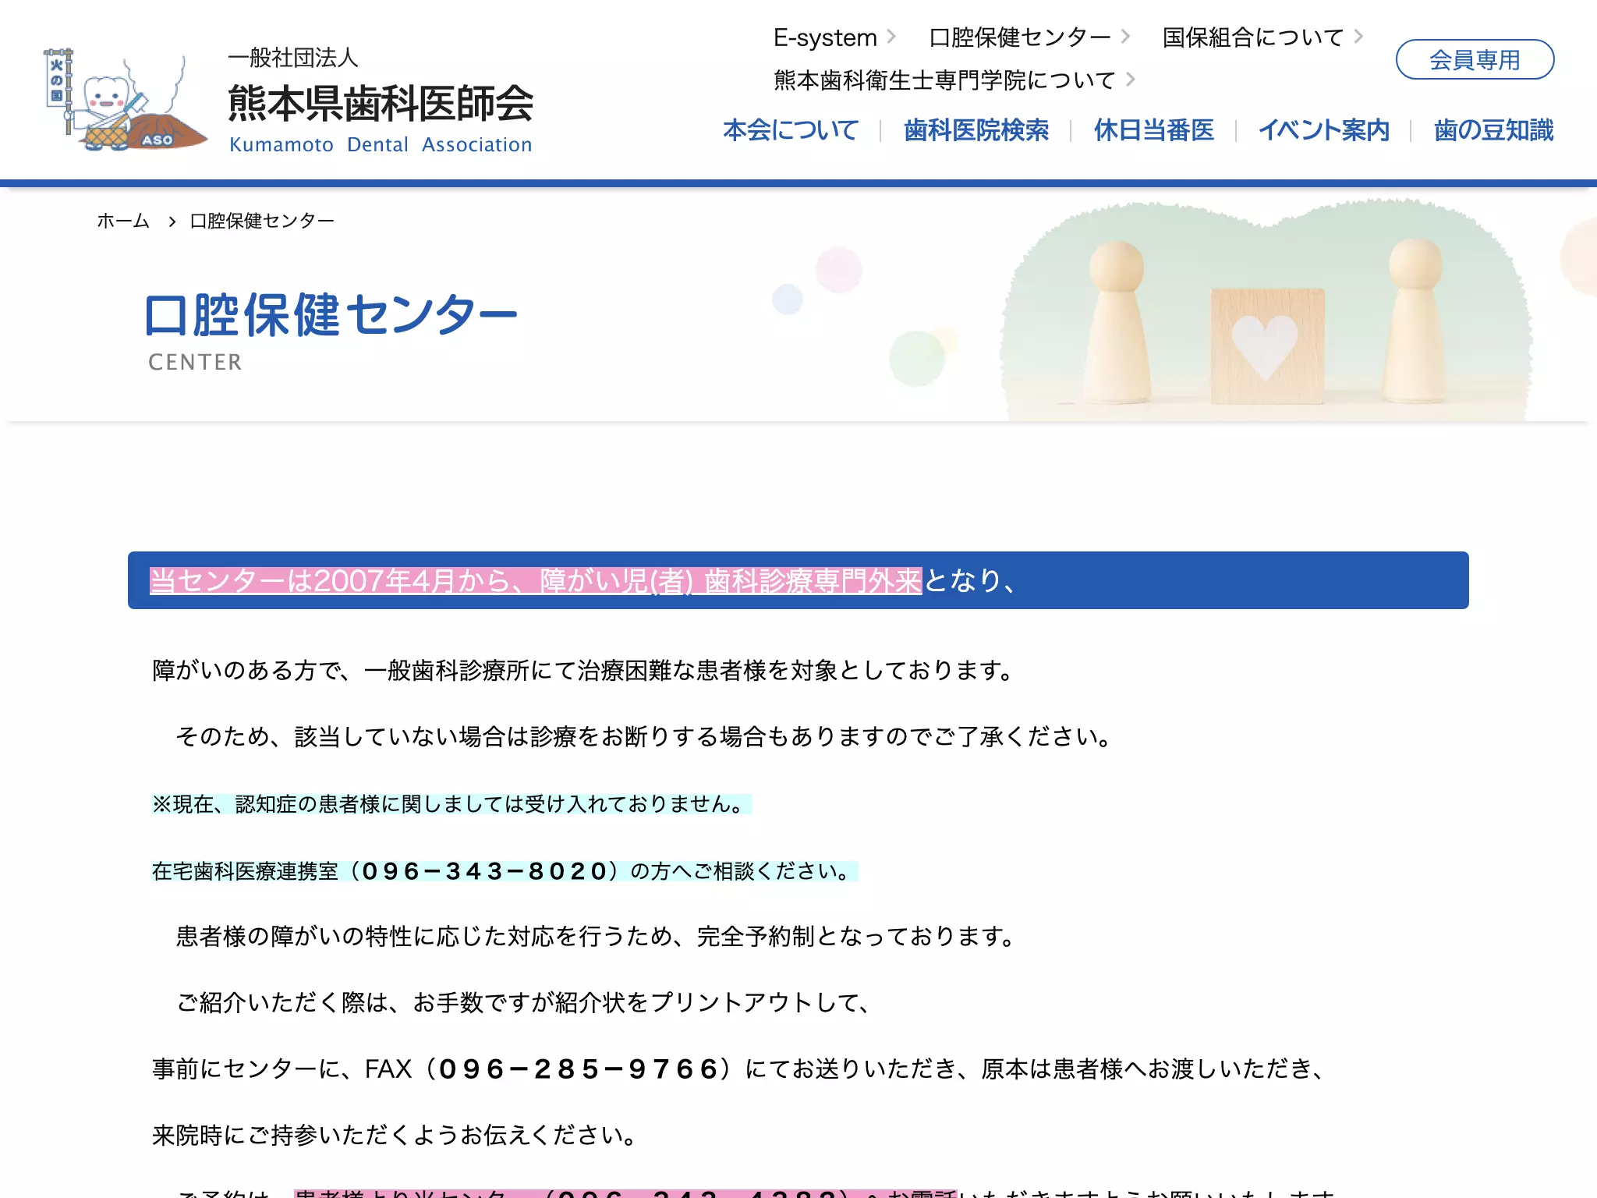Open the 本会について menu
The image size is (1597, 1198).
(x=791, y=130)
